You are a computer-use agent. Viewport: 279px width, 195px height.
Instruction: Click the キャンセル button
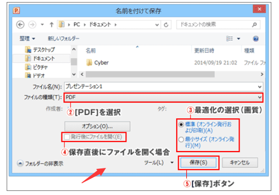(240, 162)
